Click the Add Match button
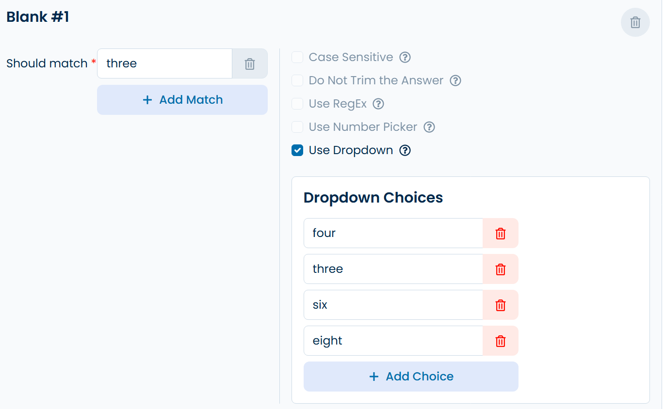665x409 pixels. click(182, 99)
